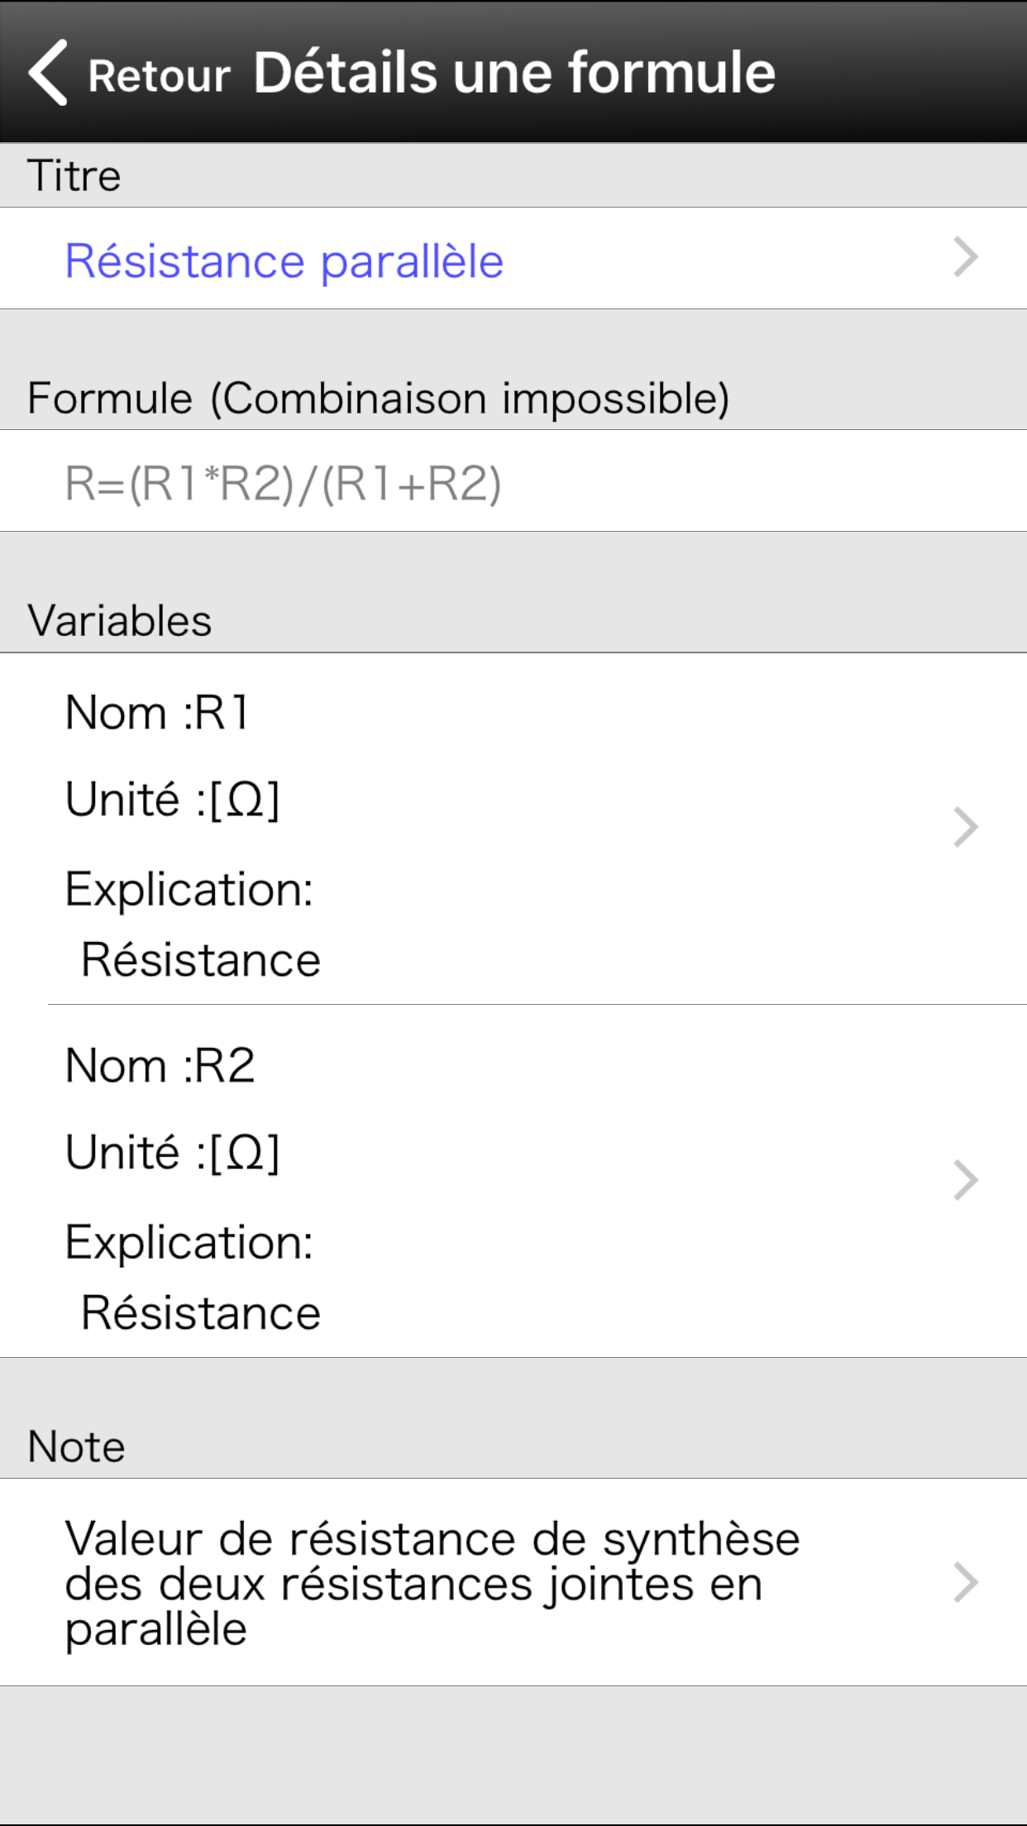Tap the Titre section header

74,175
